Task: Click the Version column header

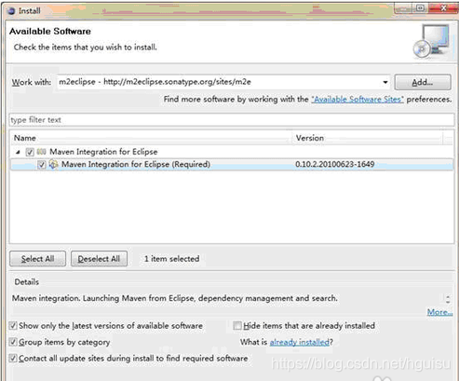Action: [x=368, y=138]
